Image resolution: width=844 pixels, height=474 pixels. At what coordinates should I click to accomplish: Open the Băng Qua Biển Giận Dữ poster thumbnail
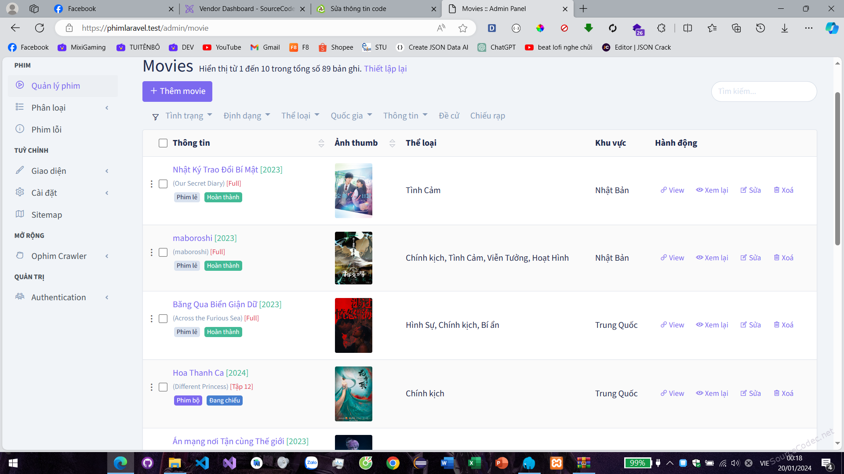(353, 326)
